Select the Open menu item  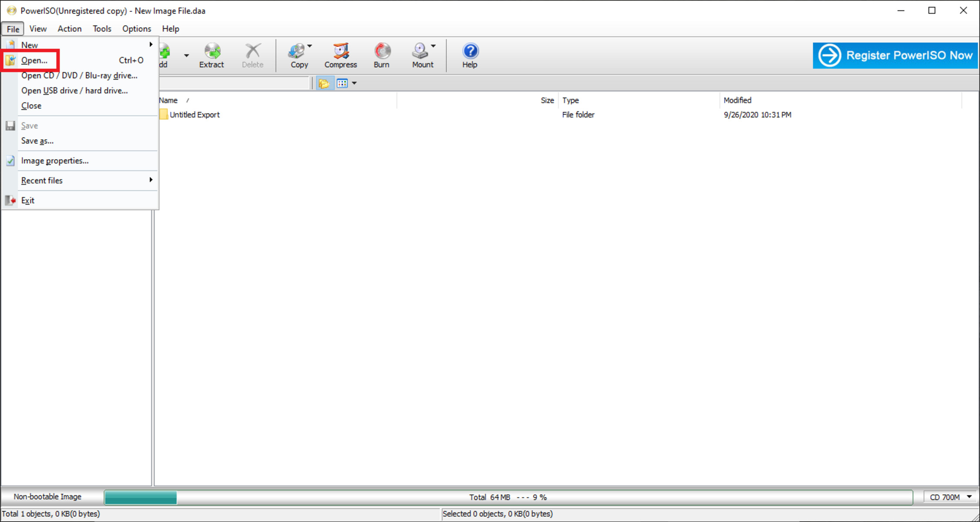coord(34,60)
